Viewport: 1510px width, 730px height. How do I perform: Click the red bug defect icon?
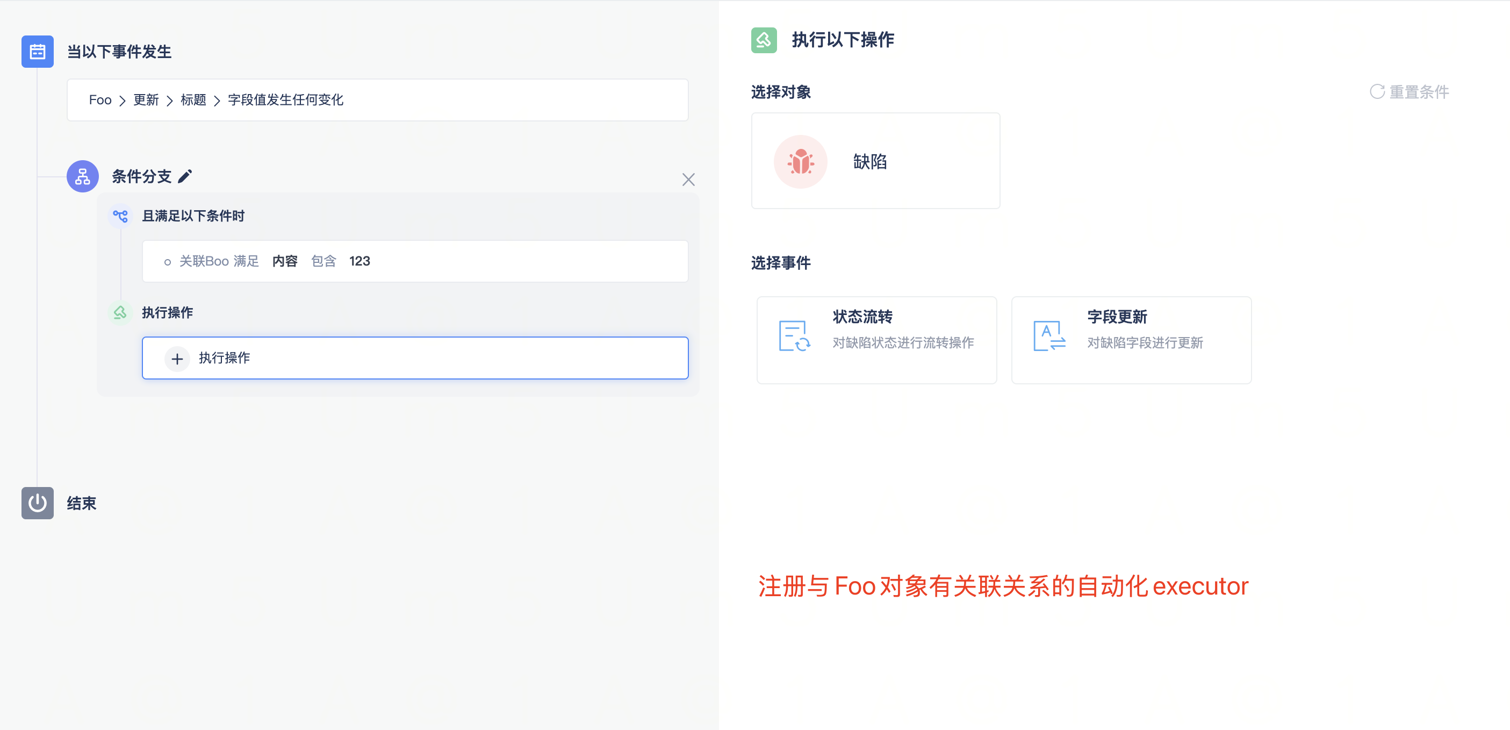coord(800,162)
